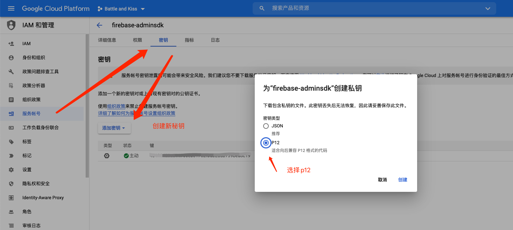Click the 政策问题排查工具 wrench icon
The height and width of the screenshot is (230, 513).
11,72
